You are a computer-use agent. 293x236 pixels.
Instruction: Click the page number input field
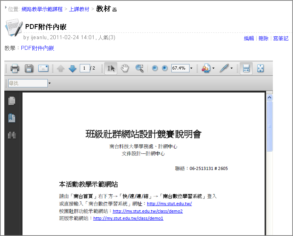click(x=84, y=68)
